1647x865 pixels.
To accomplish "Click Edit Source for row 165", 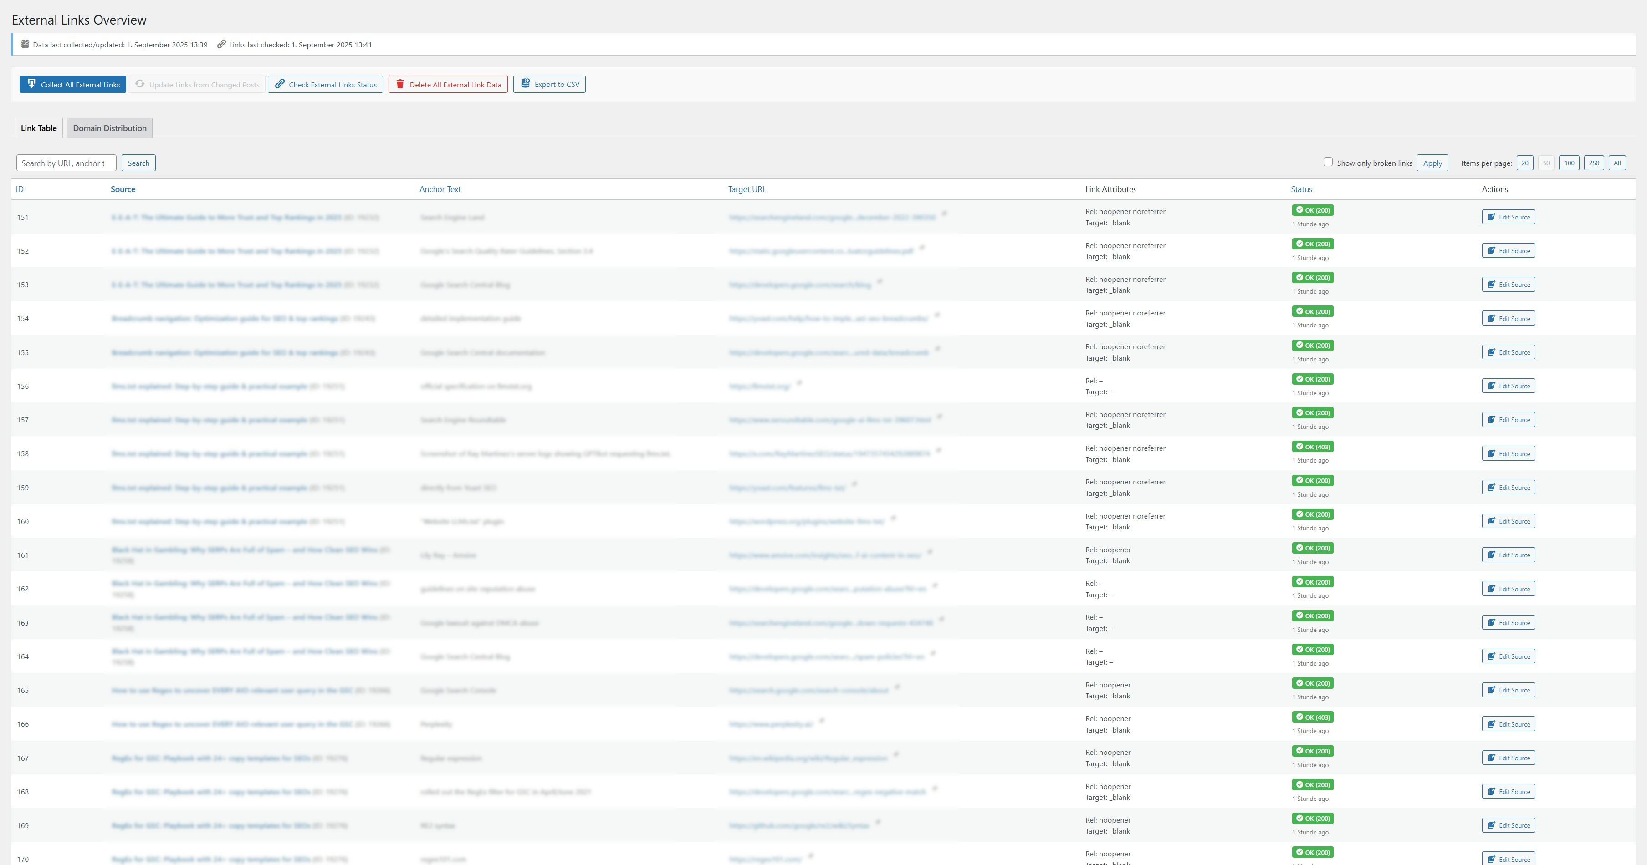I will (1508, 690).
